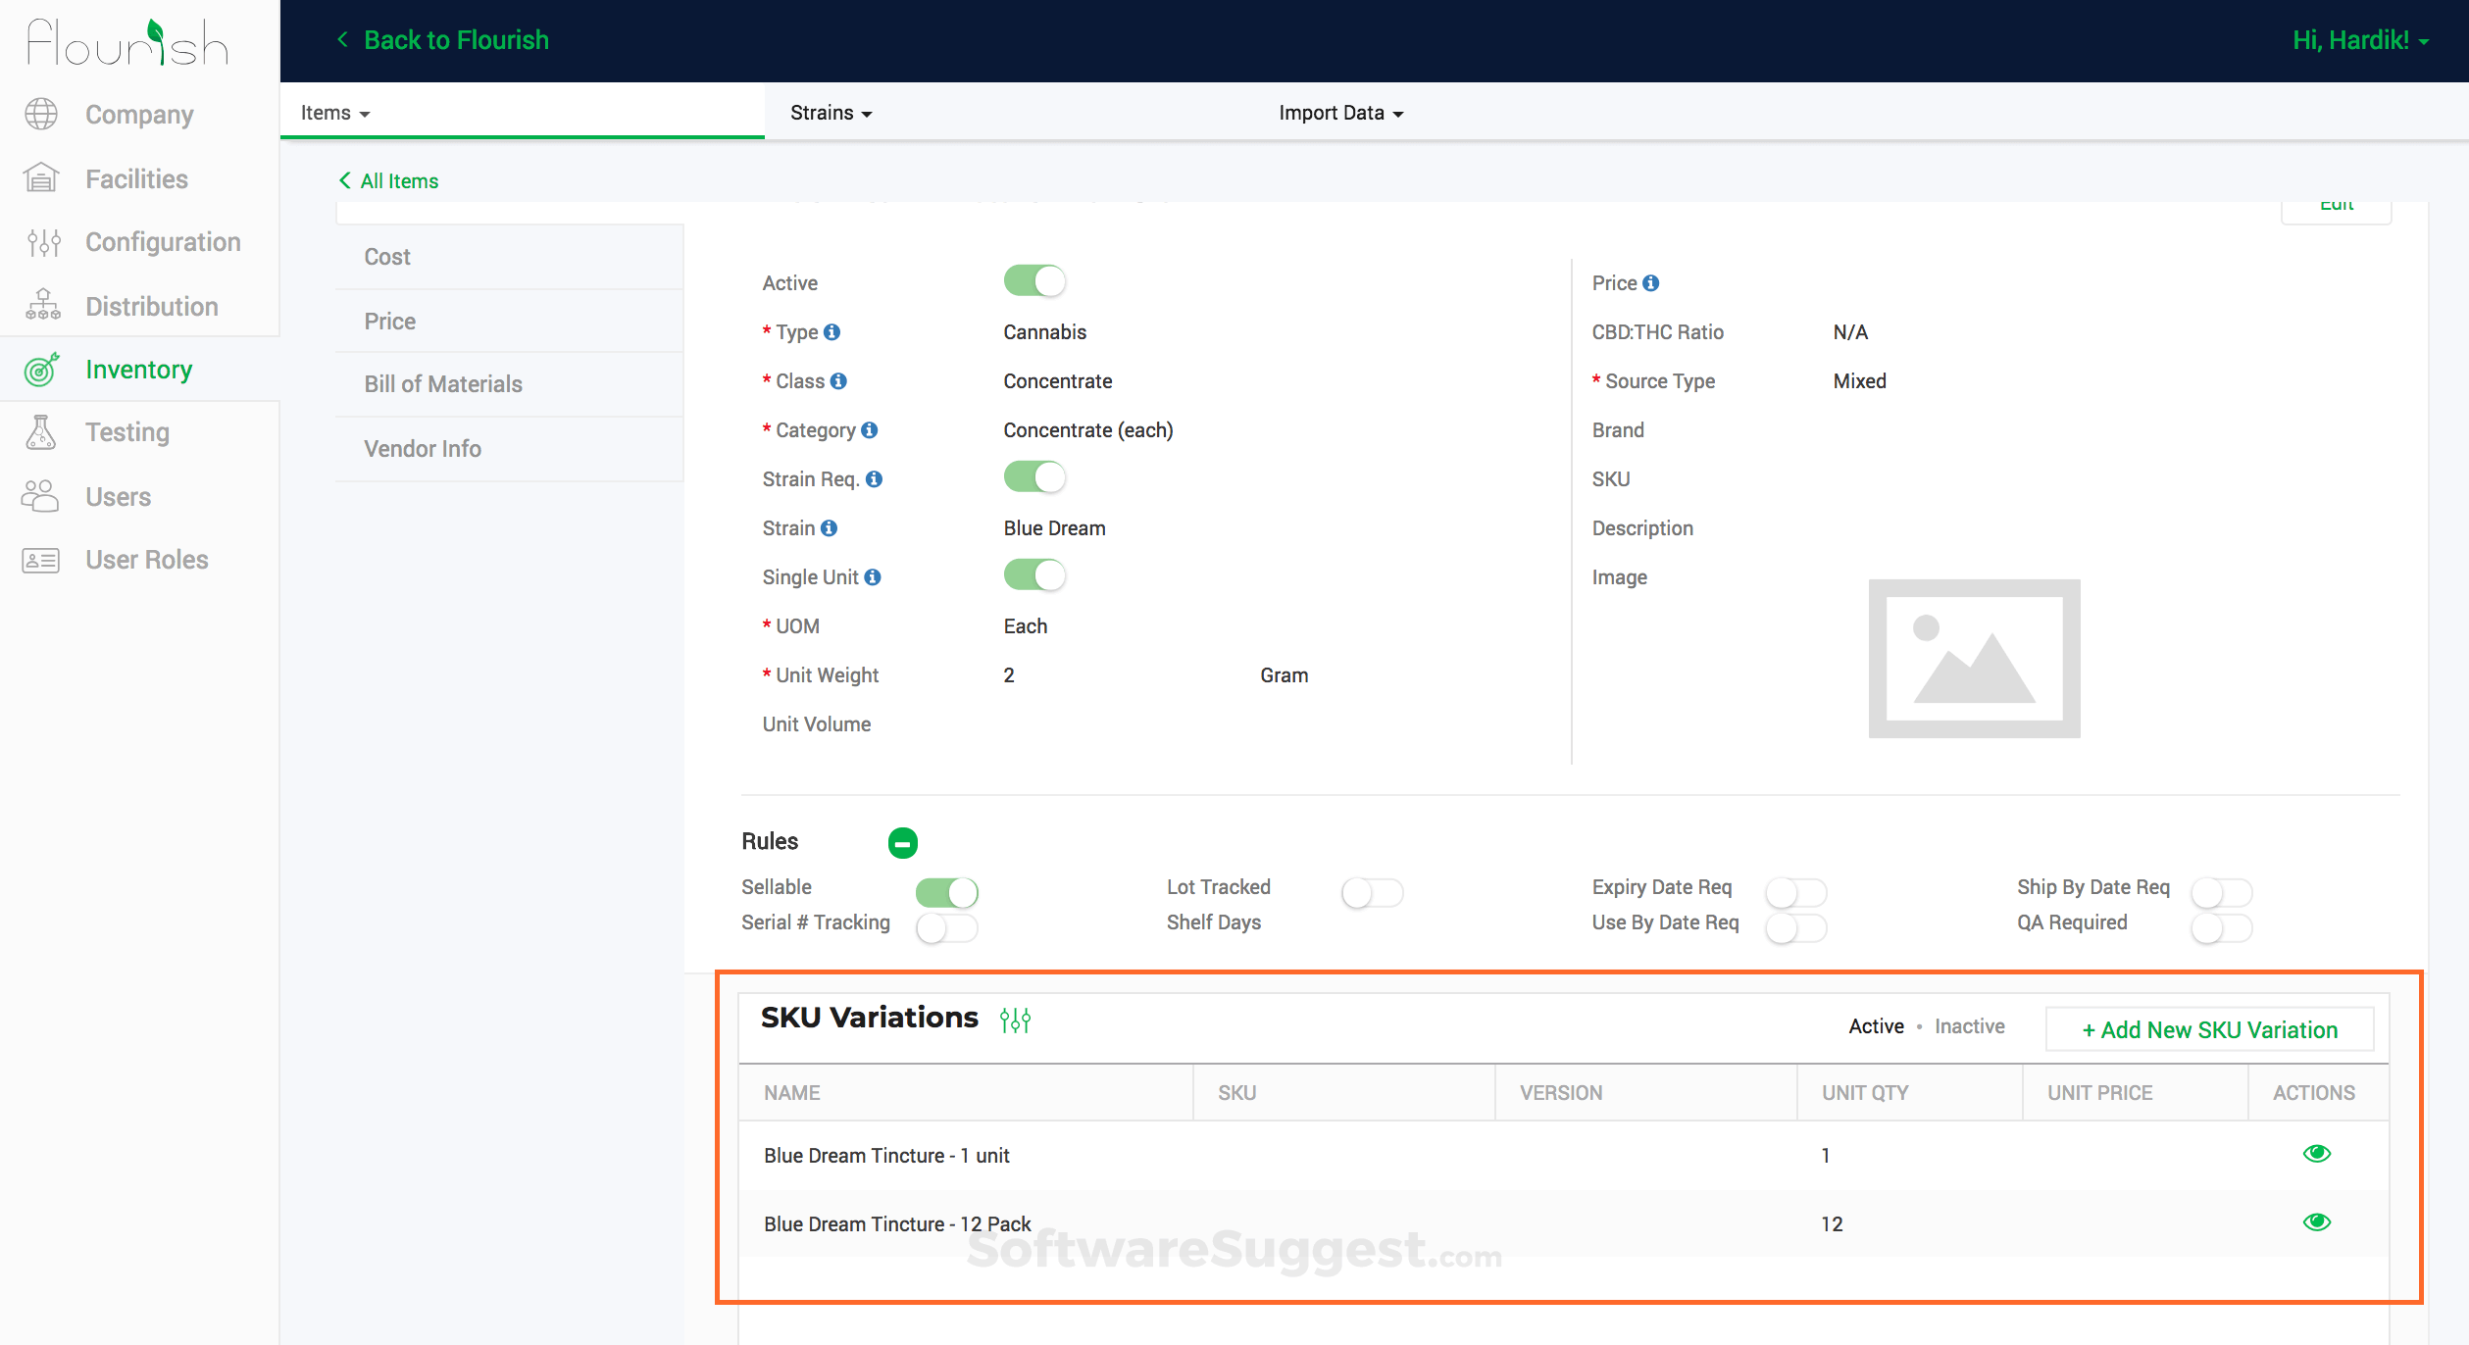Screen dimensions: 2469x1345
Task: View Blue Dream Tincture 12 Pack eye icon
Action: coord(2316,1222)
